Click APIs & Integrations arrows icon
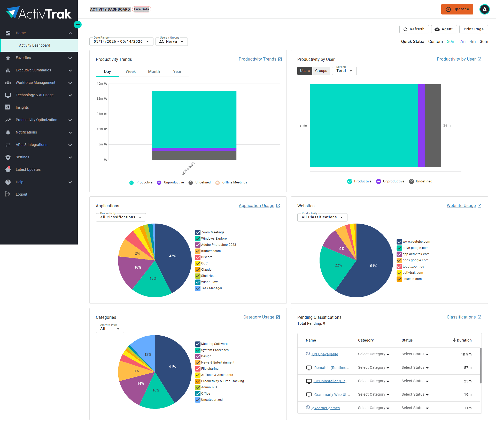The width and height of the screenshot is (496, 422). tap(8, 145)
